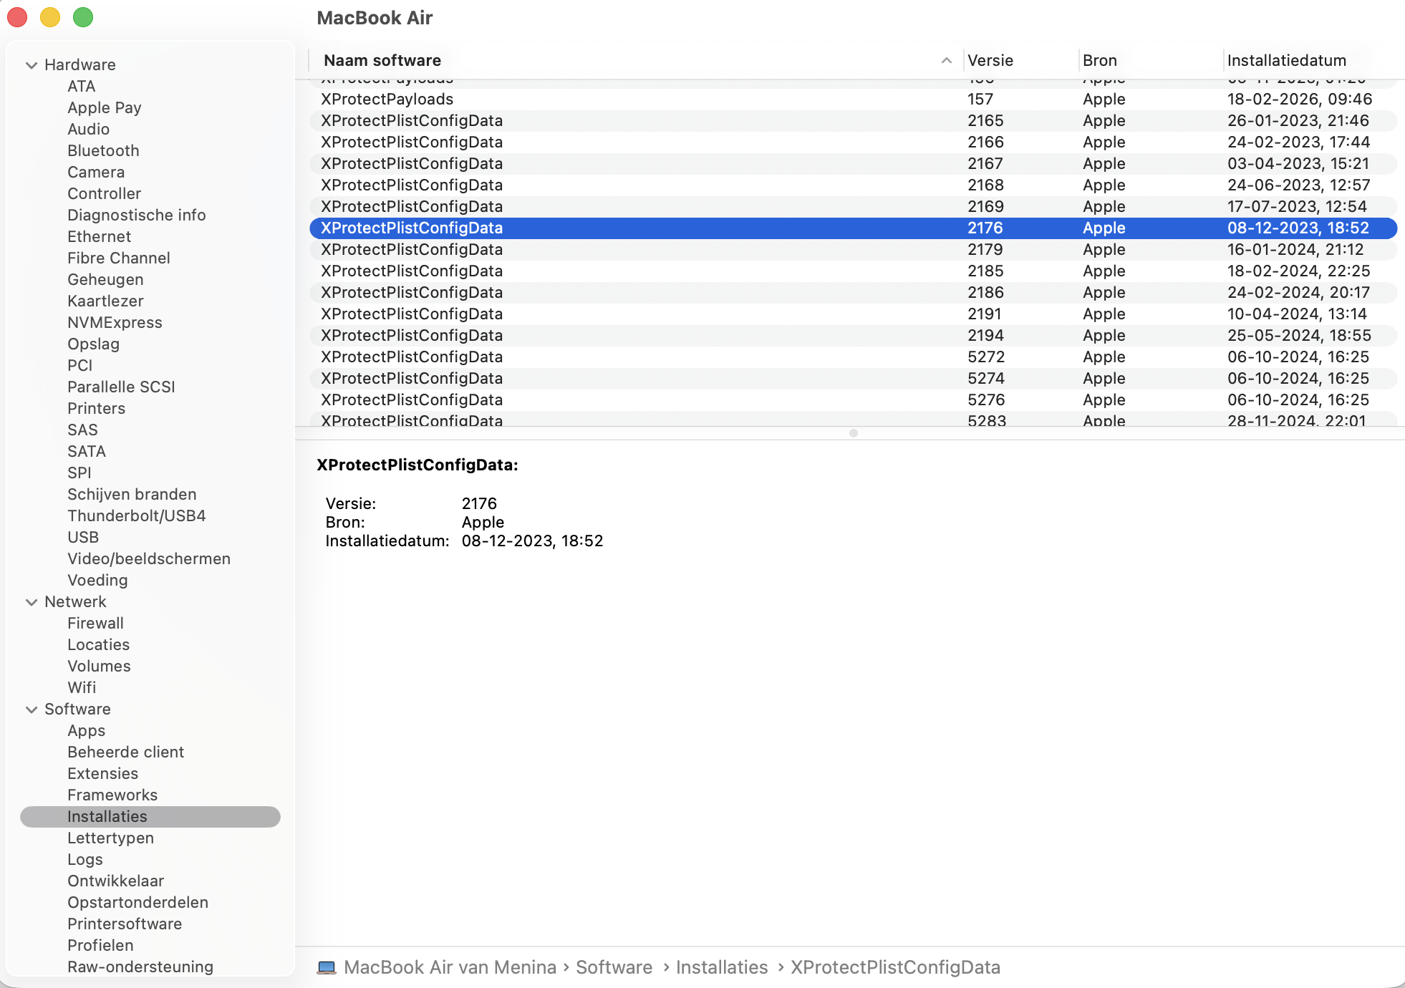Select Diagnostische info
This screenshot has width=1405, height=988.
tap(137, 215)
